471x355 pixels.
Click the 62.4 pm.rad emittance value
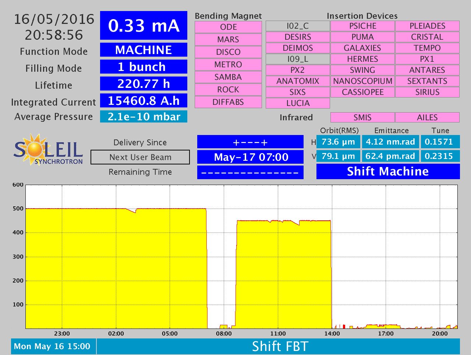[x=390, y=156]
